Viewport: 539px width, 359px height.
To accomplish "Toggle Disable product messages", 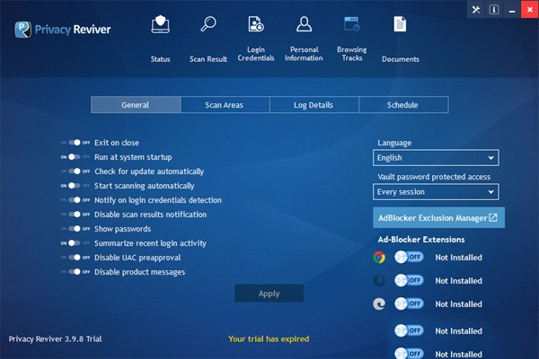I will click(x=75, y=272).
